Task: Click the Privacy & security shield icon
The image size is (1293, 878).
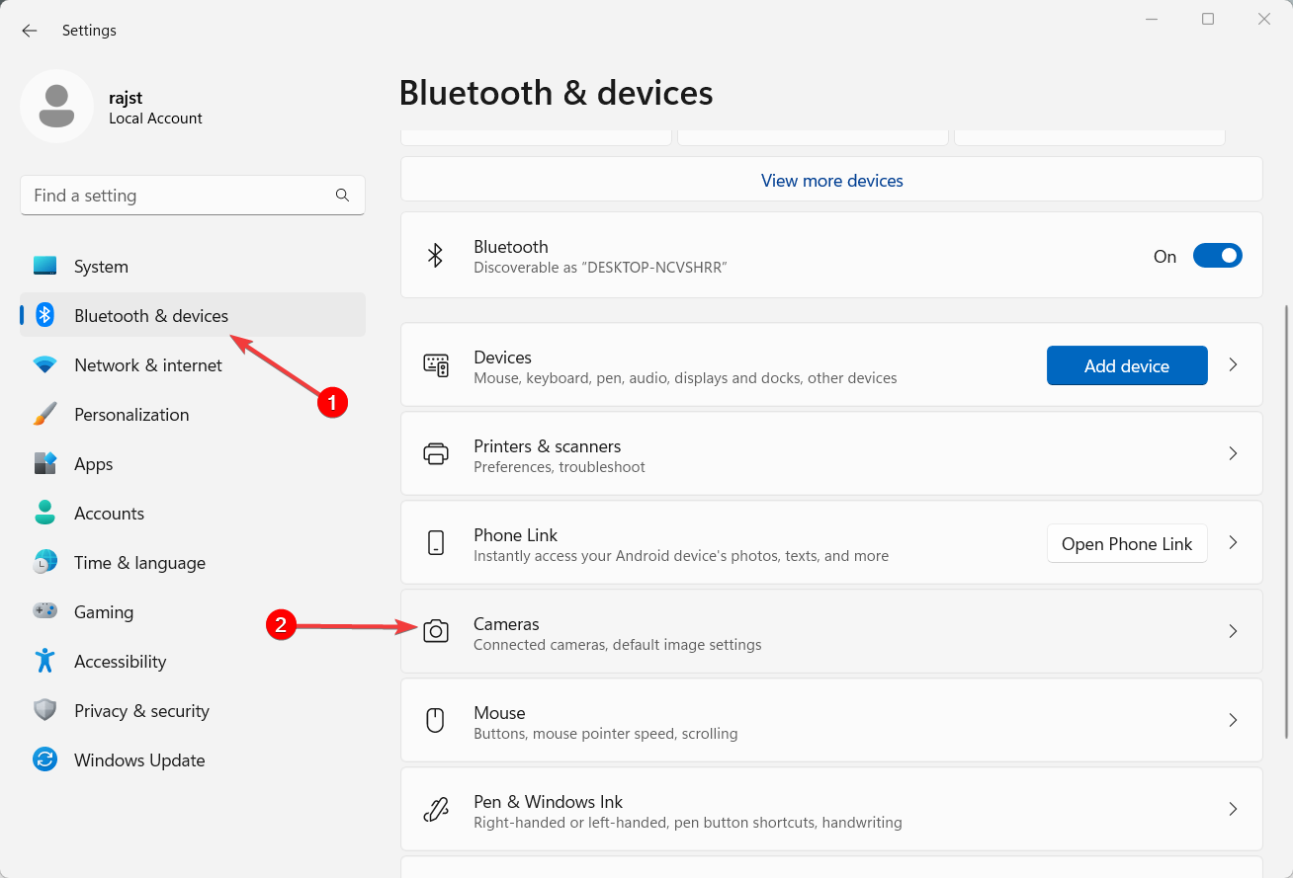Action: click(44, 710)
